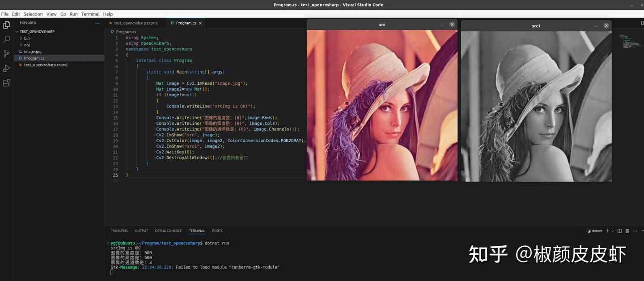Open the Search icon in activity bar
Screen dimensions: 644x281
(6, 39)
